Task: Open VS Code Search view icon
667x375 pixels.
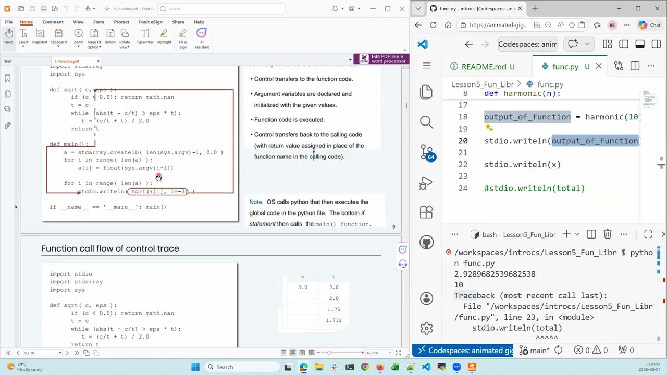Action: tap(426, 122)
